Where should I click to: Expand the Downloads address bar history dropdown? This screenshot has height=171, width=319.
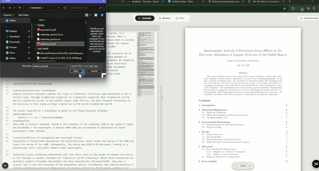point(59,8)
